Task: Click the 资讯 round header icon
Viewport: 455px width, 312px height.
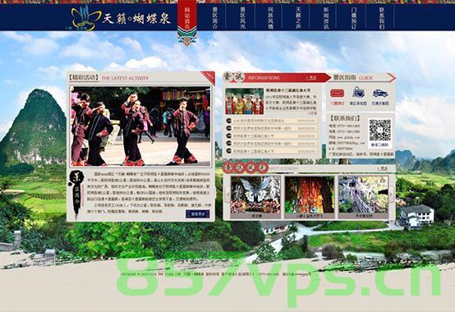Action: (x=233, y=77)
